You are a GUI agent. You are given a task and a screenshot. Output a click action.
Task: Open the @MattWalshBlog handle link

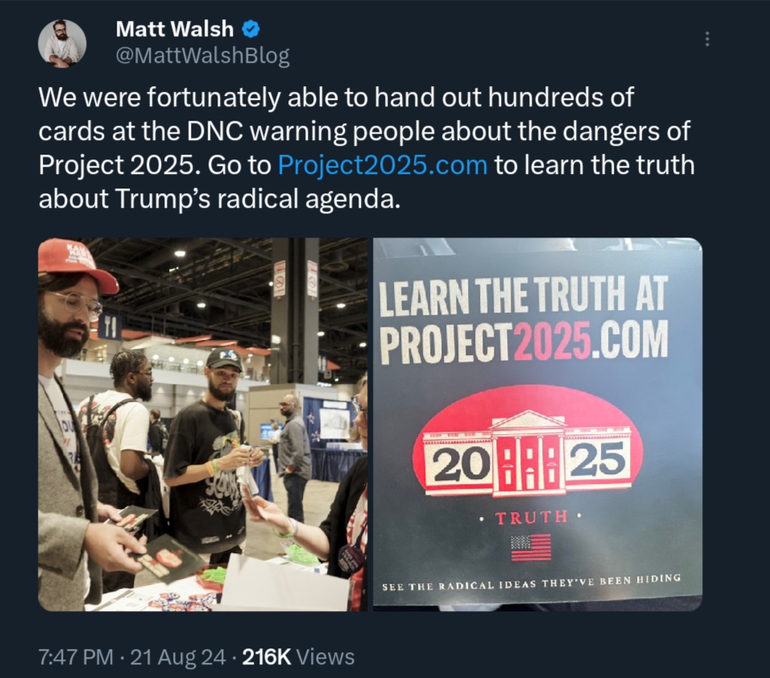click(x=202, y=56)
